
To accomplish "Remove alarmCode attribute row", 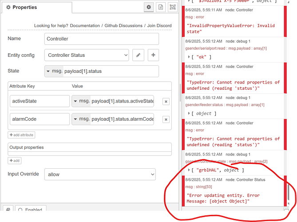I will (x=166, y=119).
